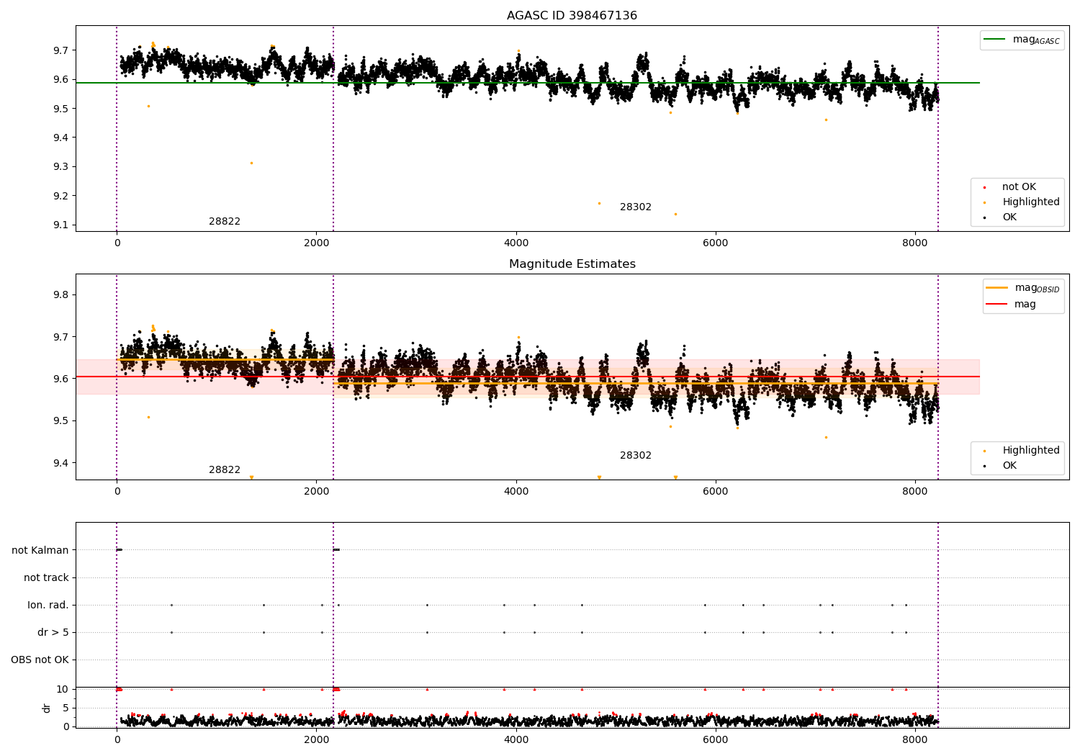The image size is (1080, 756).
Task: Click x-tick '4000' under middle plot
Action: point(516,492)
